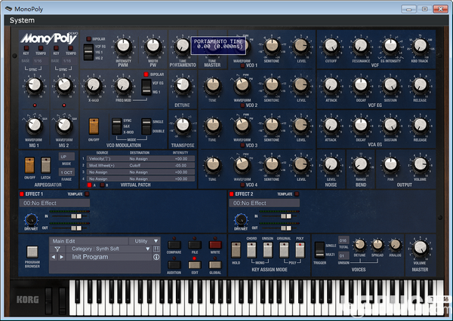Open Virtual Patch row 2 Cutoff destination
453x321 pixels.
click(147, 165)
